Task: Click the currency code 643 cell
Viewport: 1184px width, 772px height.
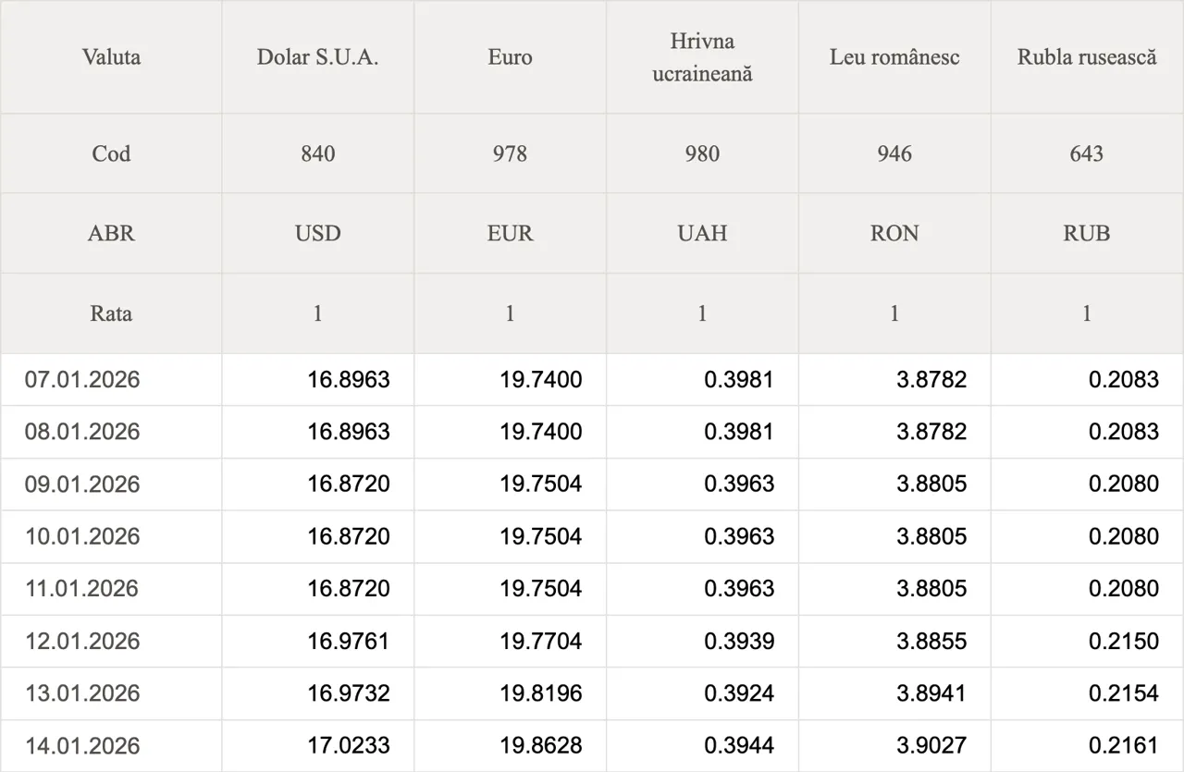Action: pyautogui.click(x=1087, y=153)
